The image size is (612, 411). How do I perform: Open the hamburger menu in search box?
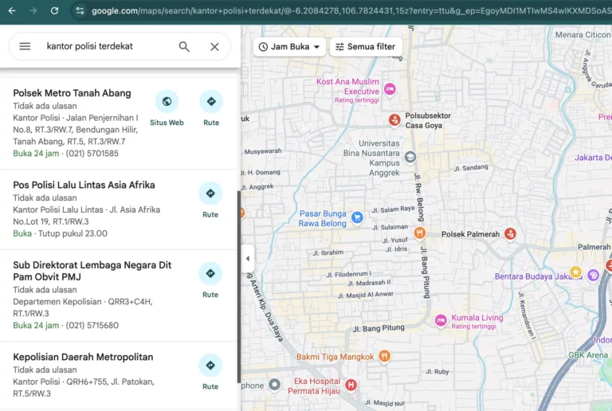point(25,46)
